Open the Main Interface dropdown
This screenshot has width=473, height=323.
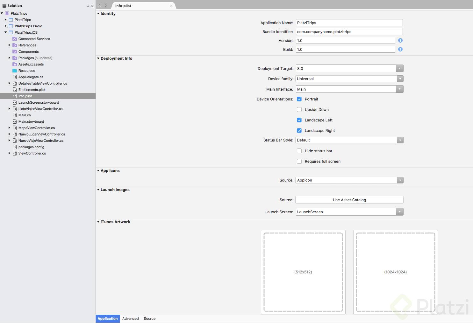pos(400,89)
